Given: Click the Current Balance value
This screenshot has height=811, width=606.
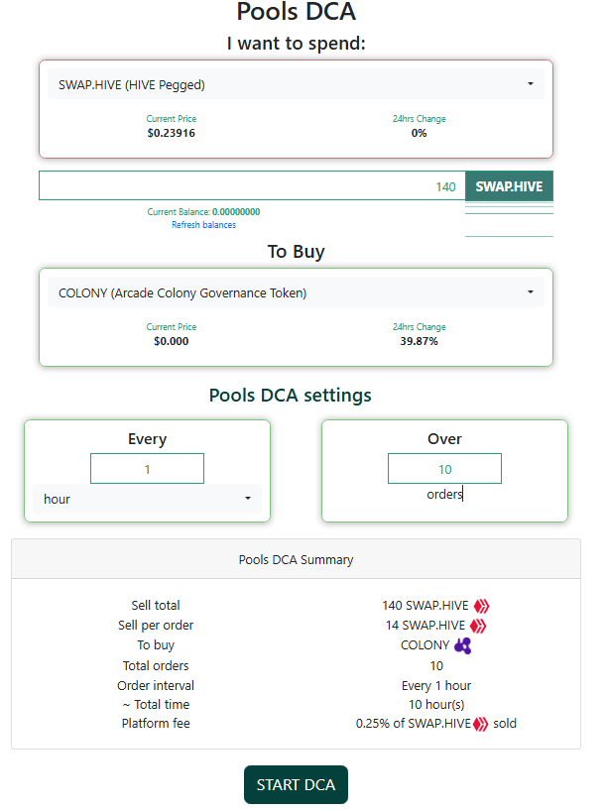Looking at the screenshot, I should (236, 212).
